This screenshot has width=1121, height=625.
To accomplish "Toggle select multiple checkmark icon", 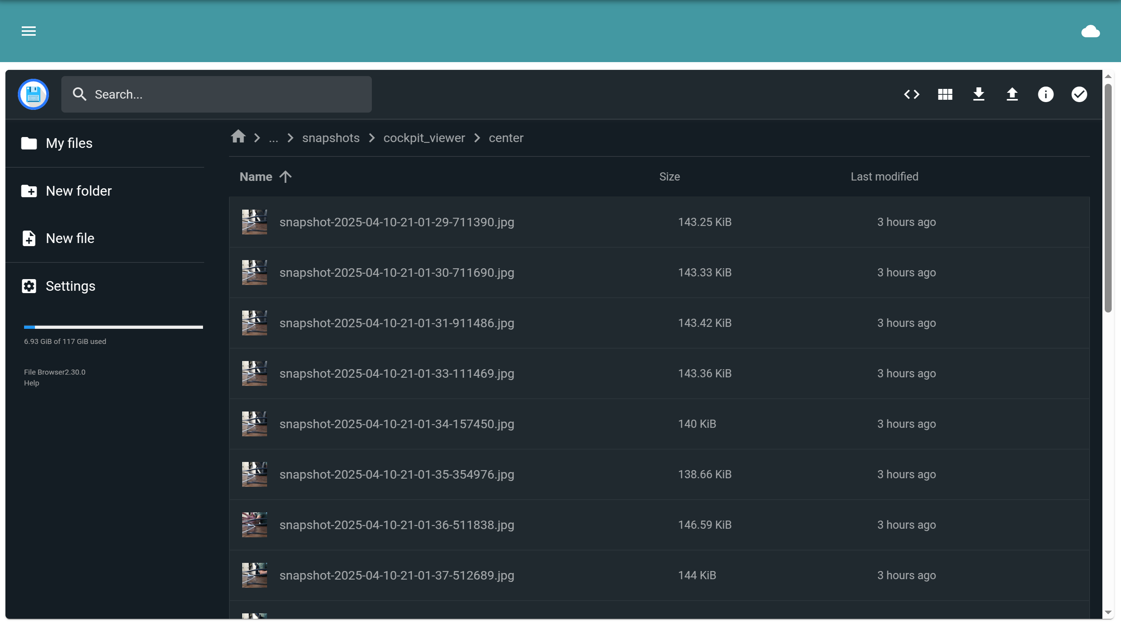I will click(x=1079, y=94).
